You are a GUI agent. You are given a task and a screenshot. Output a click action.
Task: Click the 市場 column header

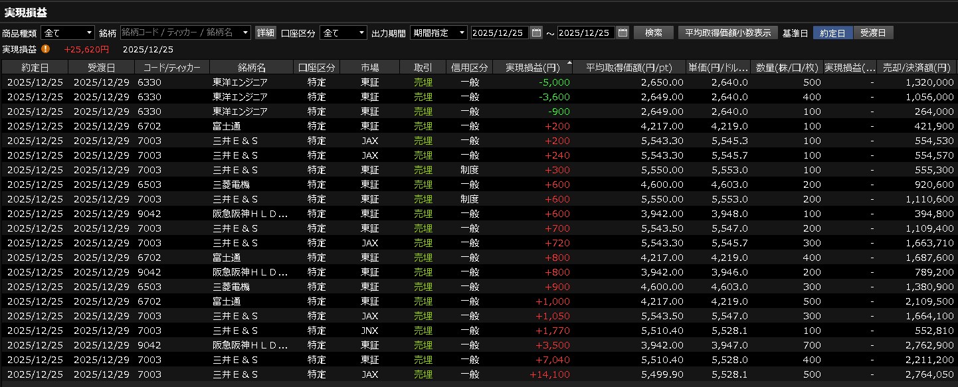click(369, 67)
